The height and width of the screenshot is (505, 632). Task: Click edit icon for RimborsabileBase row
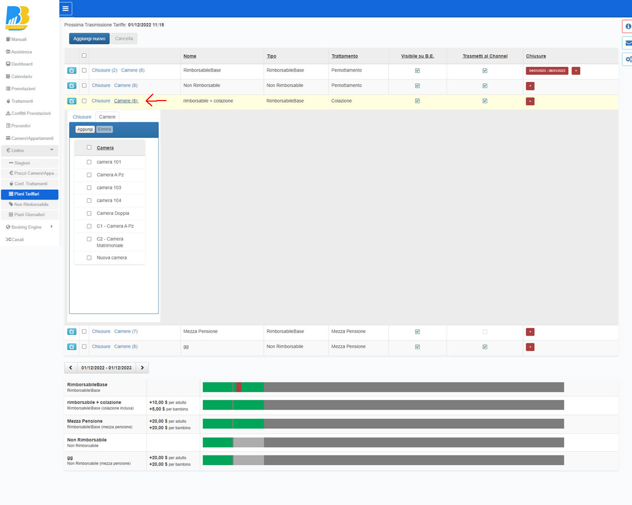(72, 71)
